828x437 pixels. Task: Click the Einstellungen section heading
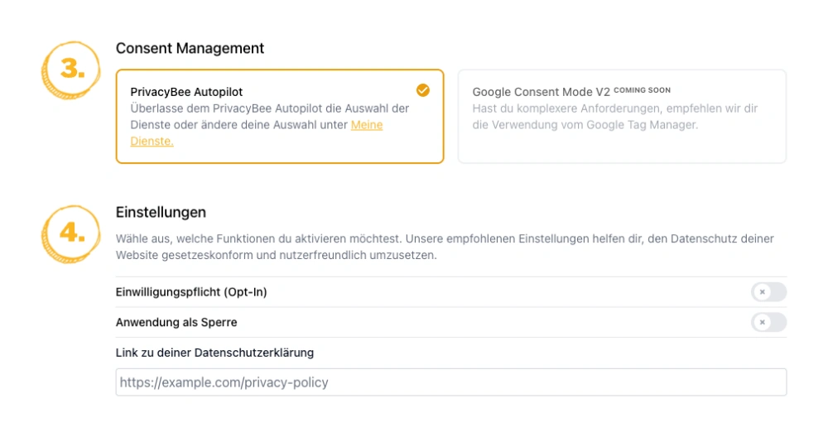(x=161, y=213)
